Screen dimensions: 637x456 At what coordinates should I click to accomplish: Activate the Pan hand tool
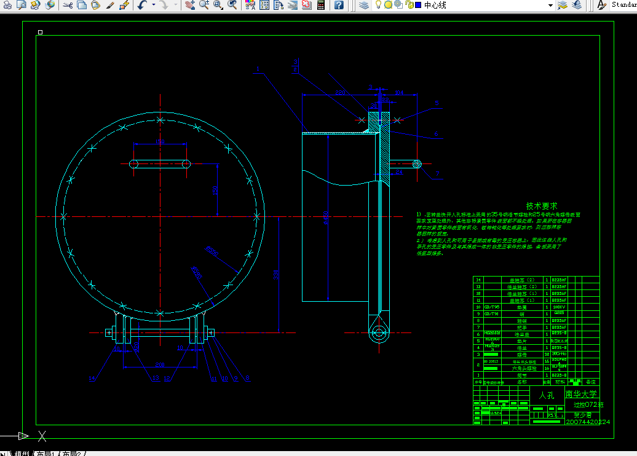point(190,5)
